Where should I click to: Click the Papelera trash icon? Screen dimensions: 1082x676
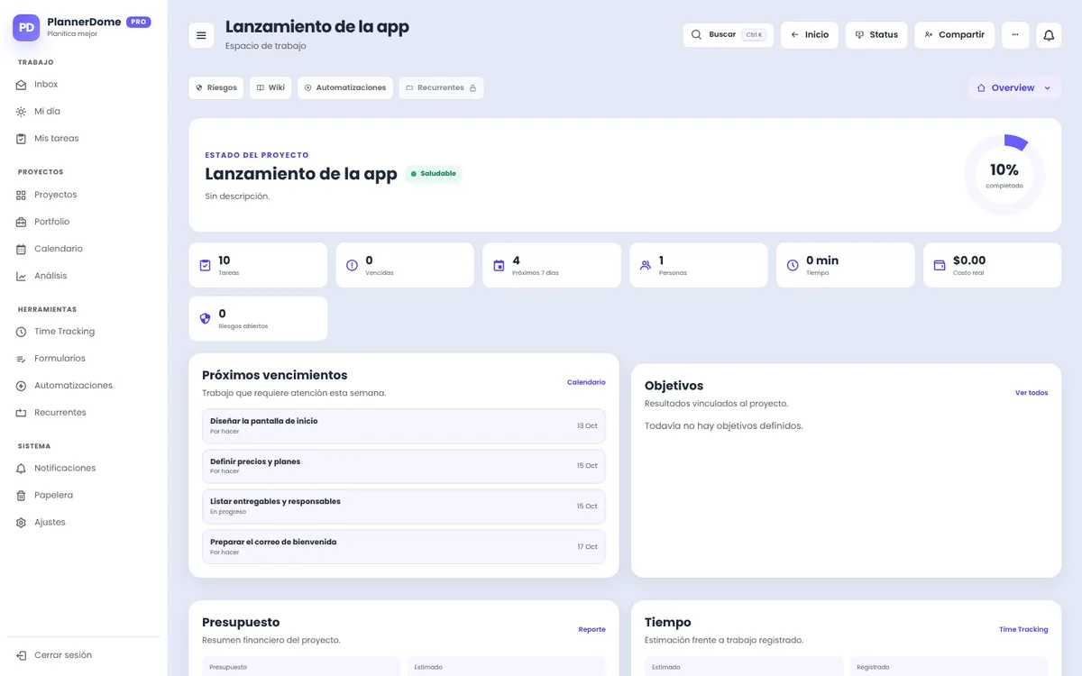click(22, 496)
